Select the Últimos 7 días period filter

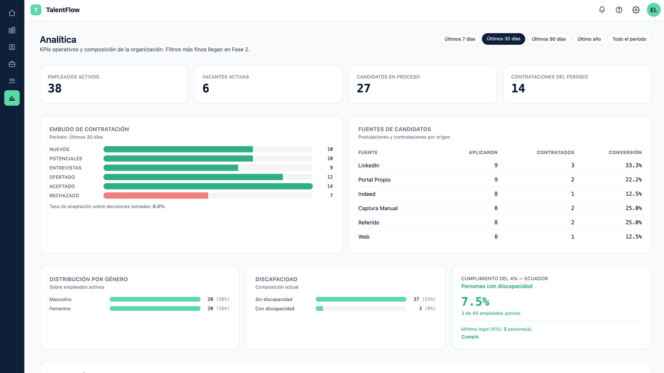tap(460, 39)
